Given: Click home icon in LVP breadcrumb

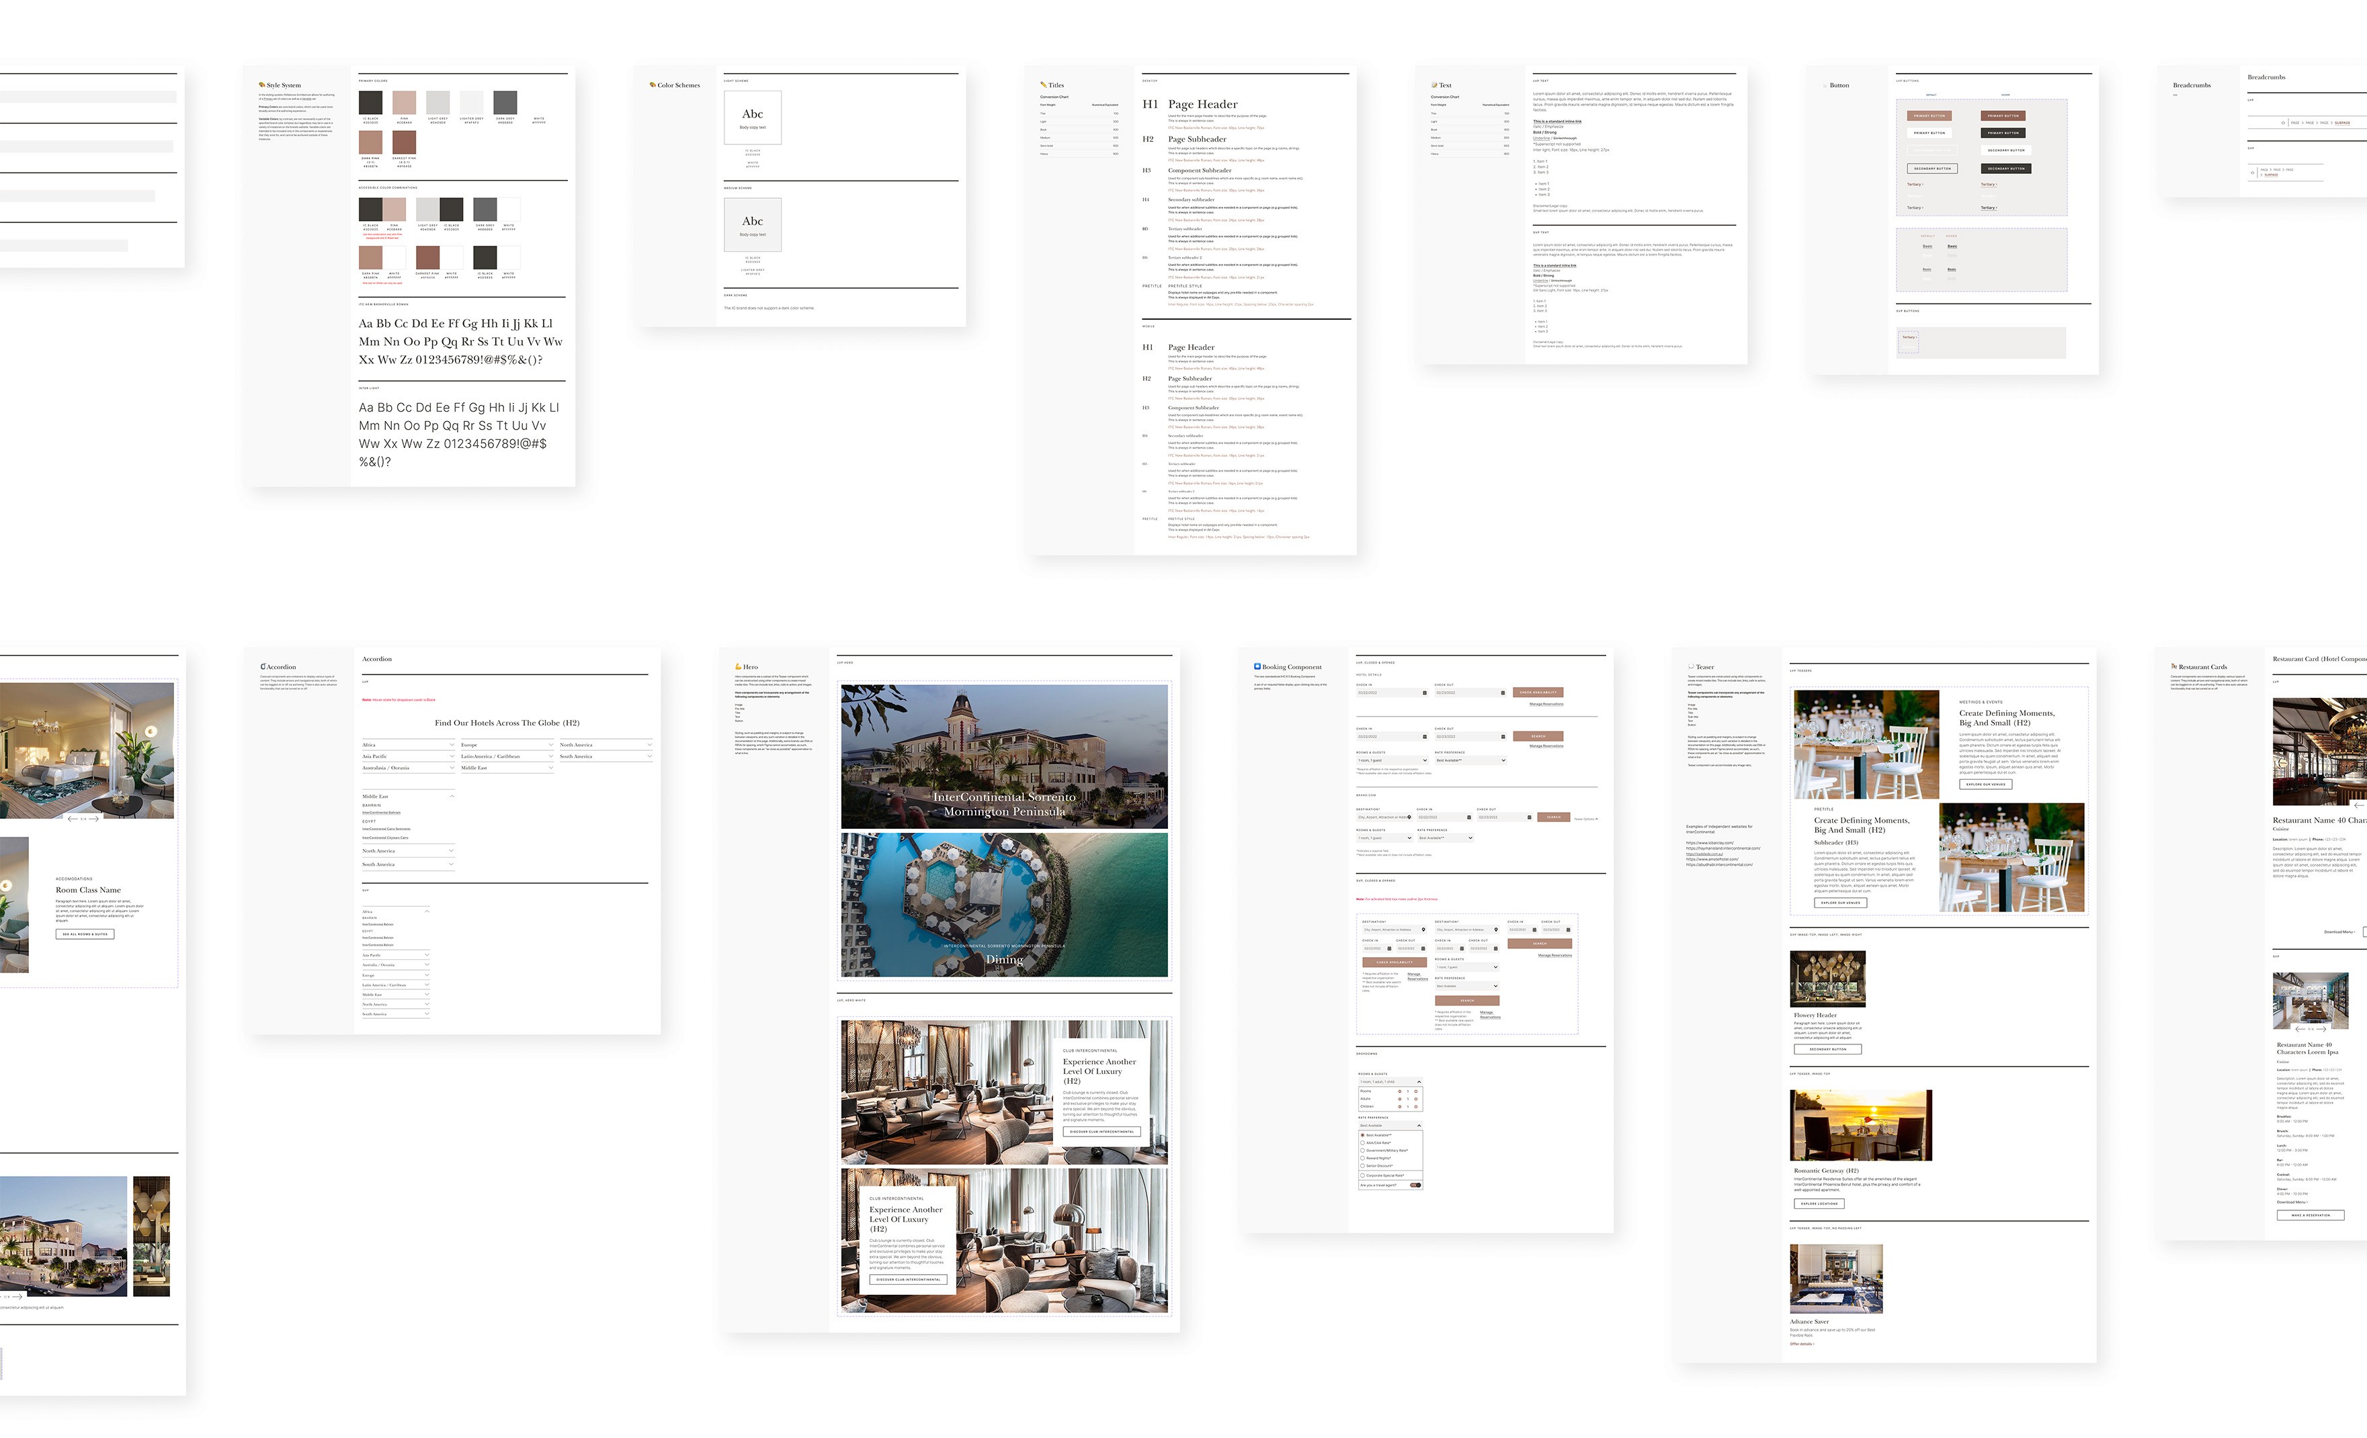Looking at the screenshot, I should (2284, 123).
